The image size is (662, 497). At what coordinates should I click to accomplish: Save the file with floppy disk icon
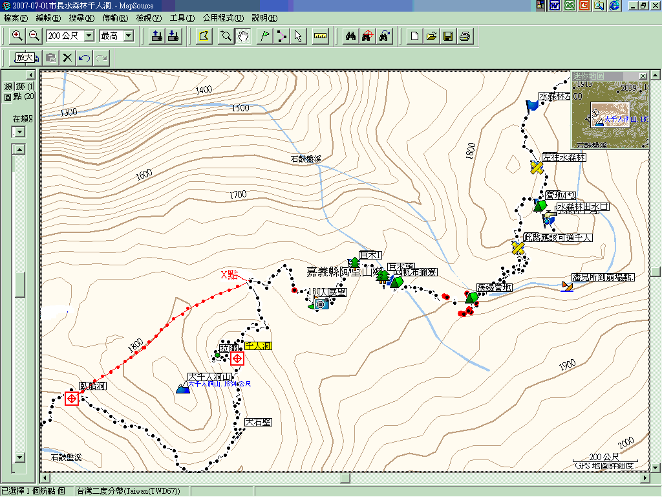(x=447, y=36)
